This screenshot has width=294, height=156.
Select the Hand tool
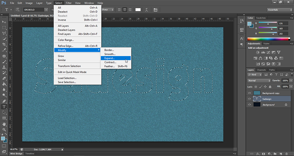pos(4,124)
